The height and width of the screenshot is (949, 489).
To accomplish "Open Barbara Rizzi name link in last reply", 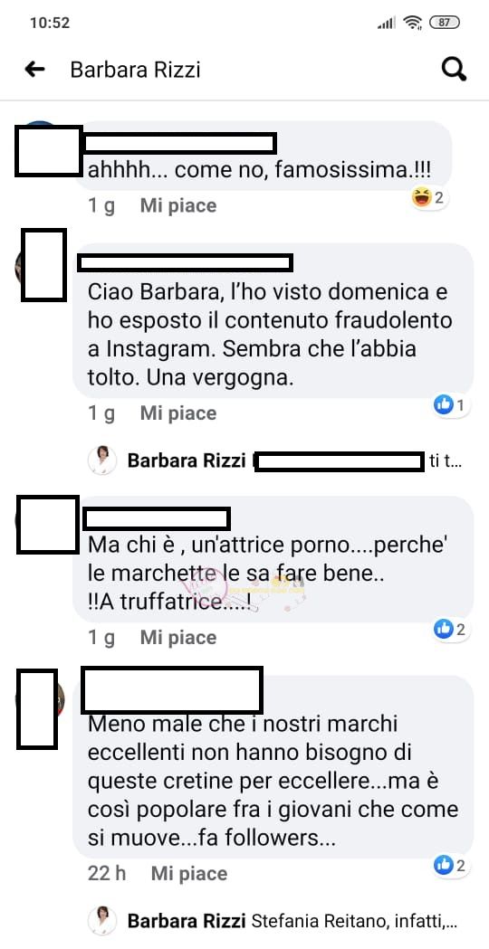I will [187, 921].
